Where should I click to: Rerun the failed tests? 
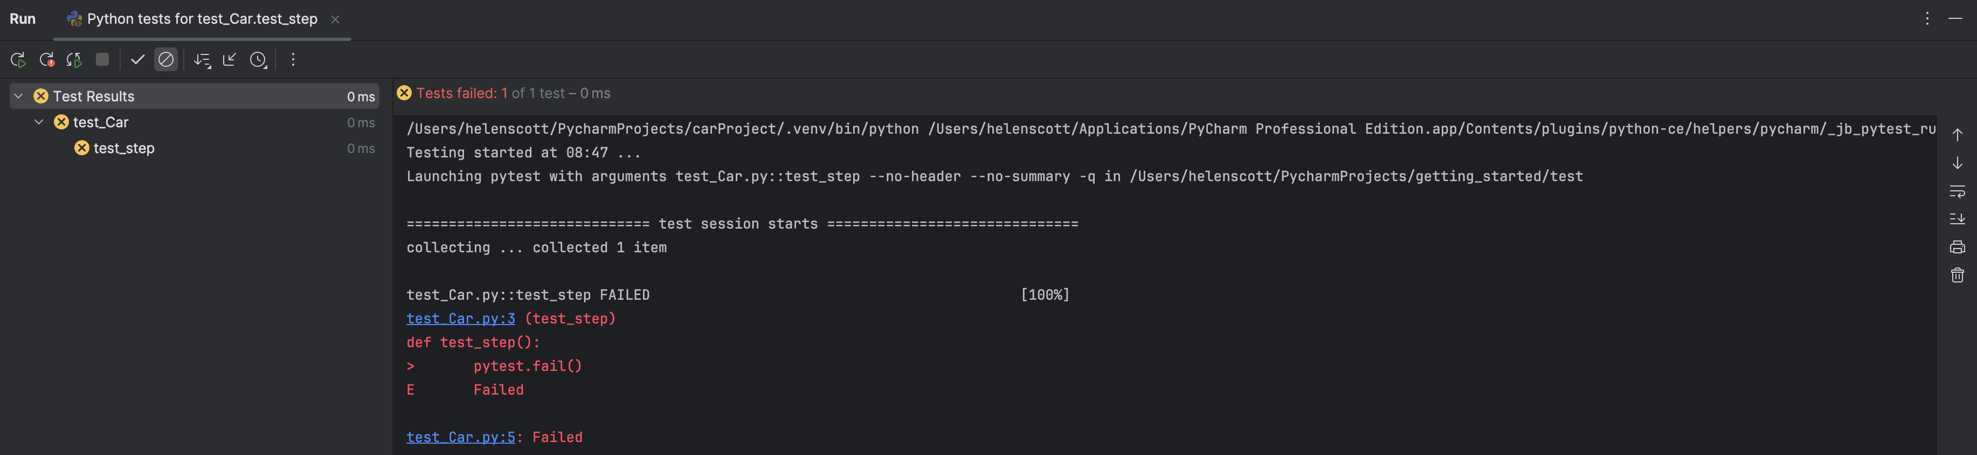(46, 60)
